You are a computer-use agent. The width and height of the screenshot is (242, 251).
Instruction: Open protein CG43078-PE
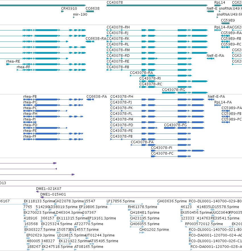tap(121, 131)
